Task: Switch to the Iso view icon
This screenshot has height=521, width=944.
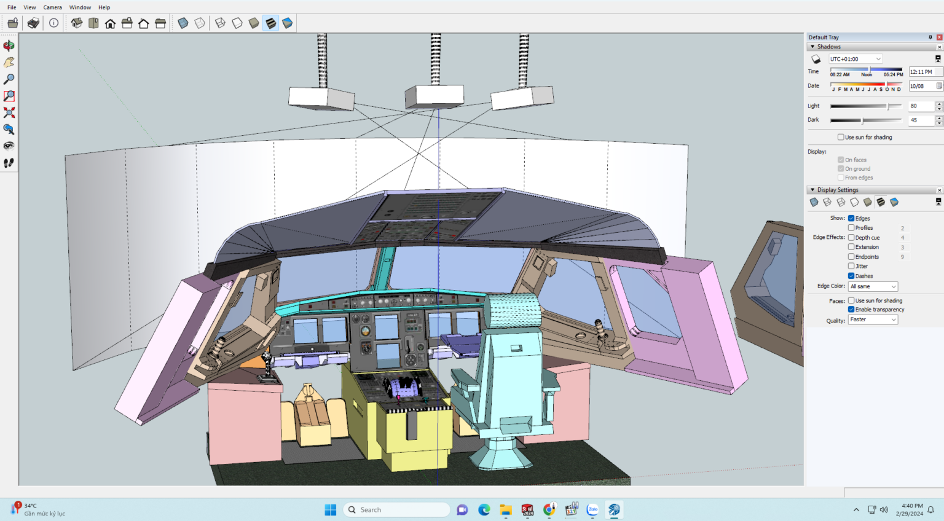Action: point(77,23)
